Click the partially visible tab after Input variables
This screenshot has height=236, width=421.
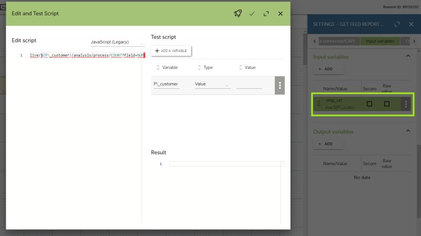click(x=405, y=41)
